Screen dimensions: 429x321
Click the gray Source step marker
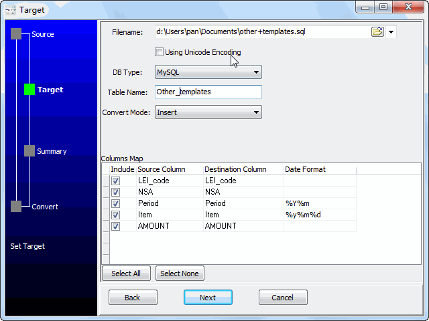[x=16, y=35]
